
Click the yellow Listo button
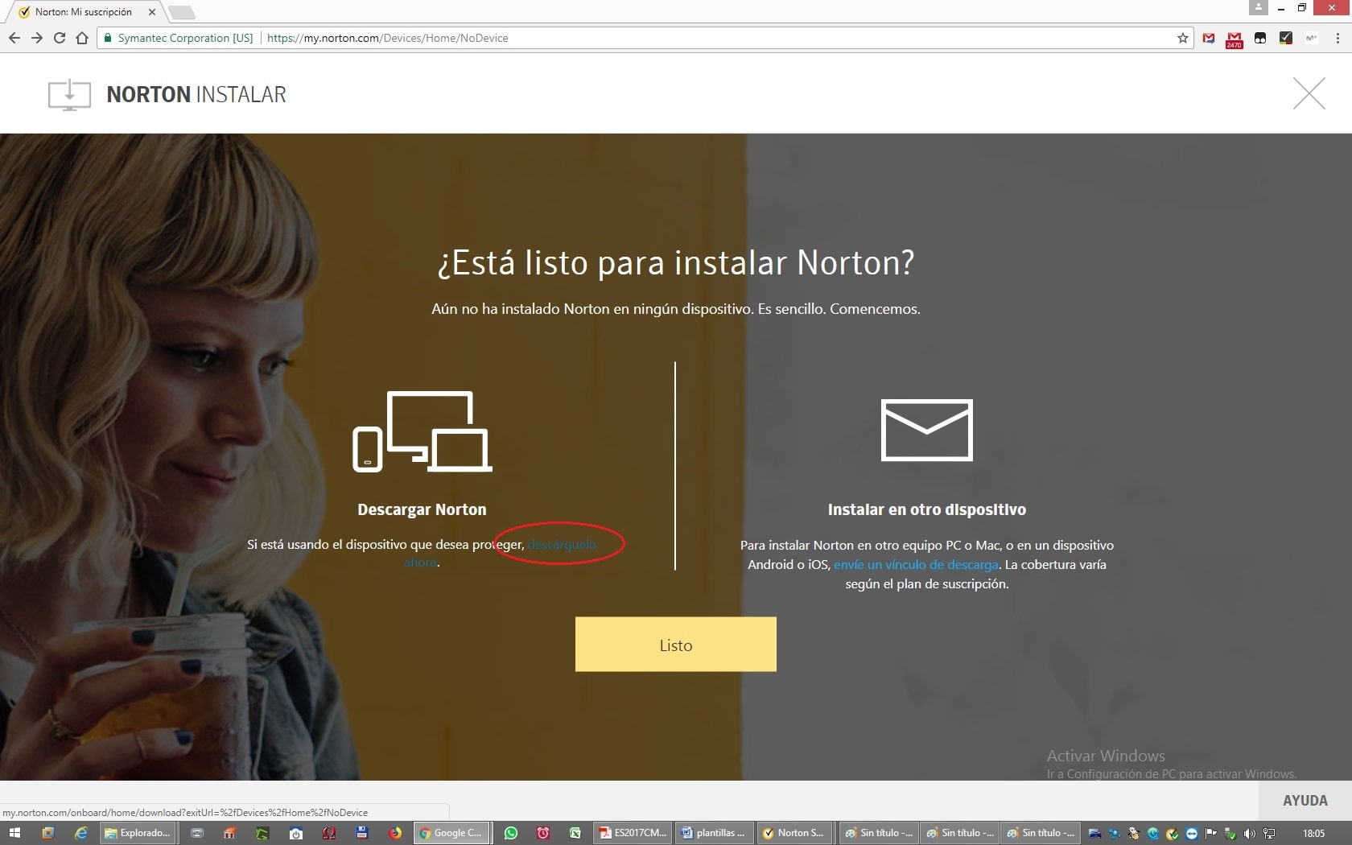click(x=676, y=644)
